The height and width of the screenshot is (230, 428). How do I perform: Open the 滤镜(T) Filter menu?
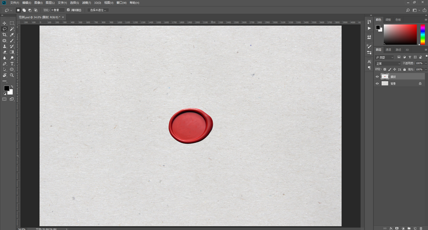[x=87, y=3]
